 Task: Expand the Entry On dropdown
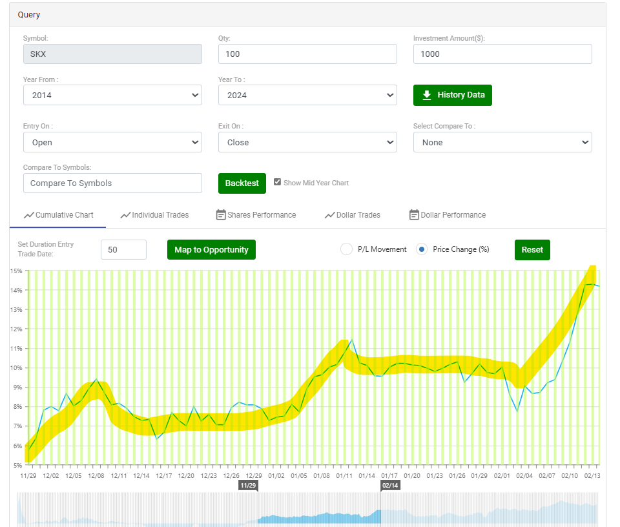click(112, 142)
